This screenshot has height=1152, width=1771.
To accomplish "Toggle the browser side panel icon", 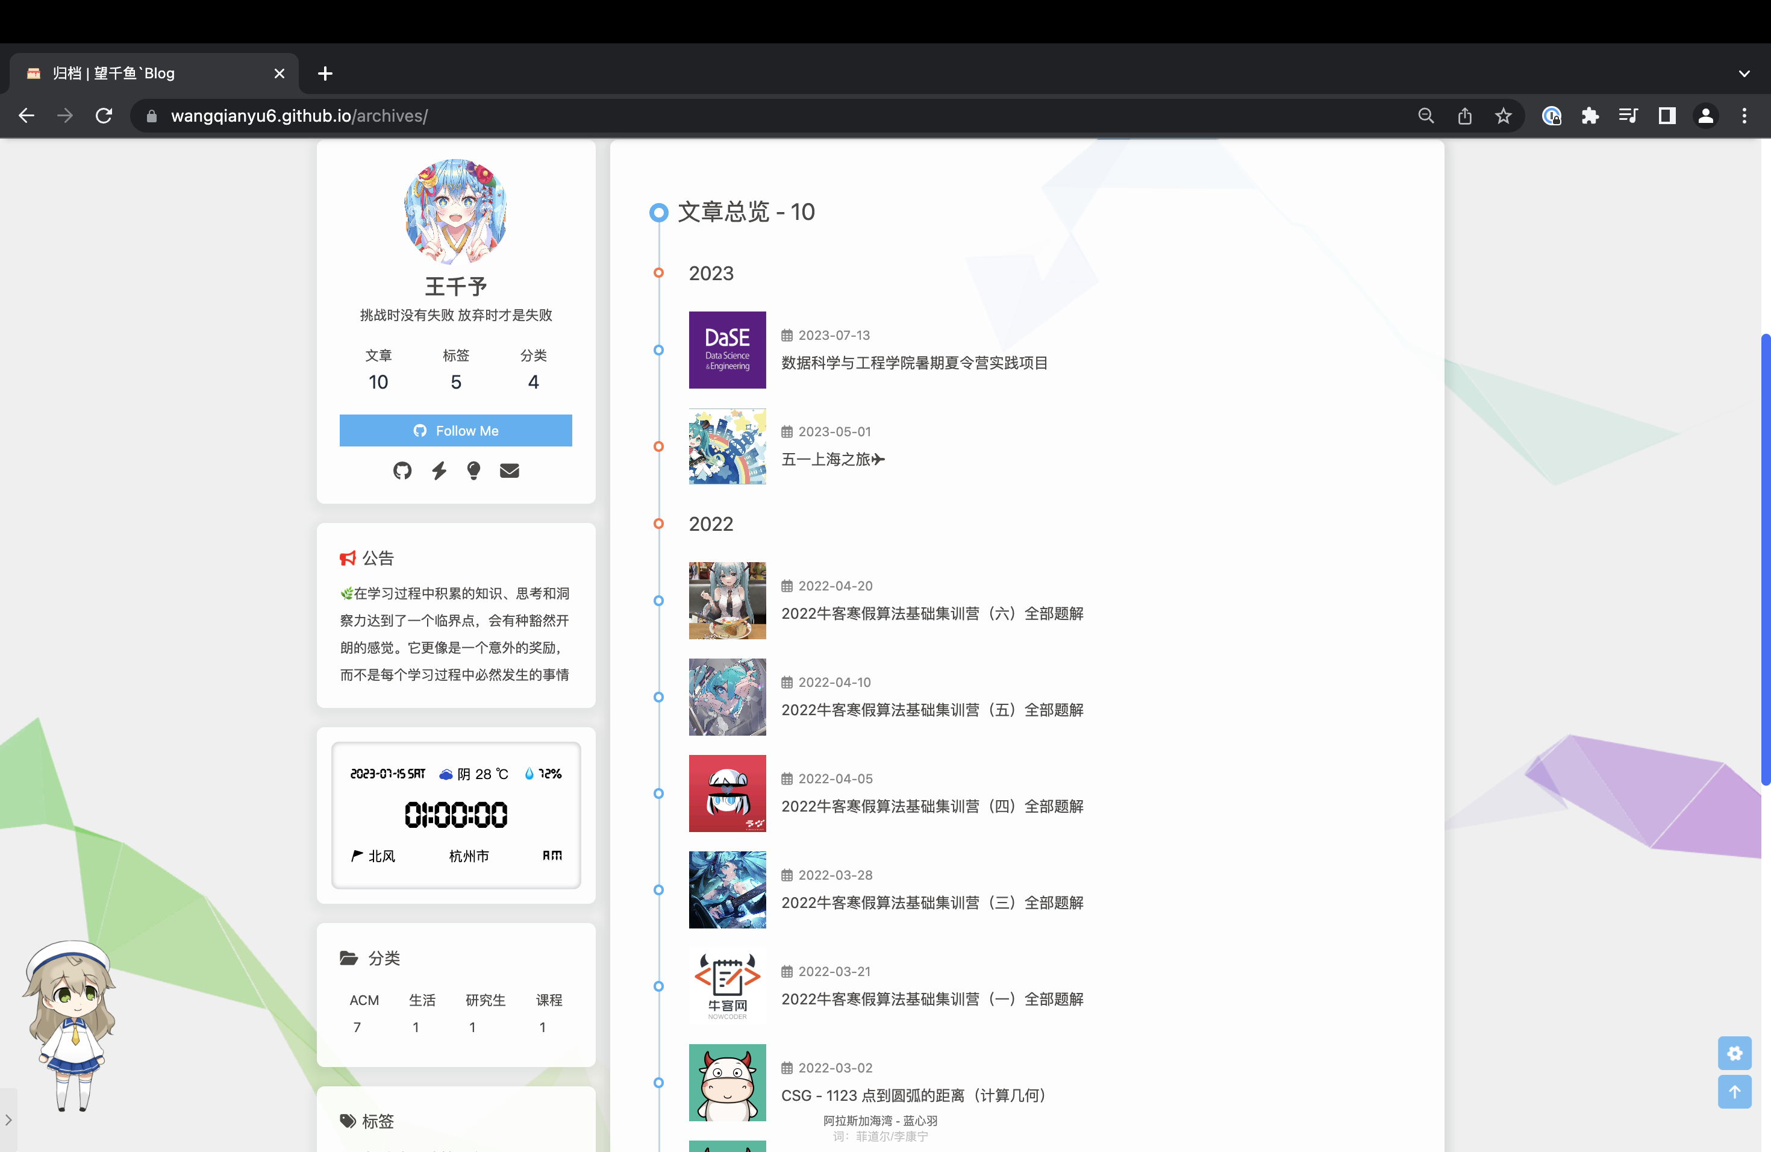I will tap(1667, 116).
